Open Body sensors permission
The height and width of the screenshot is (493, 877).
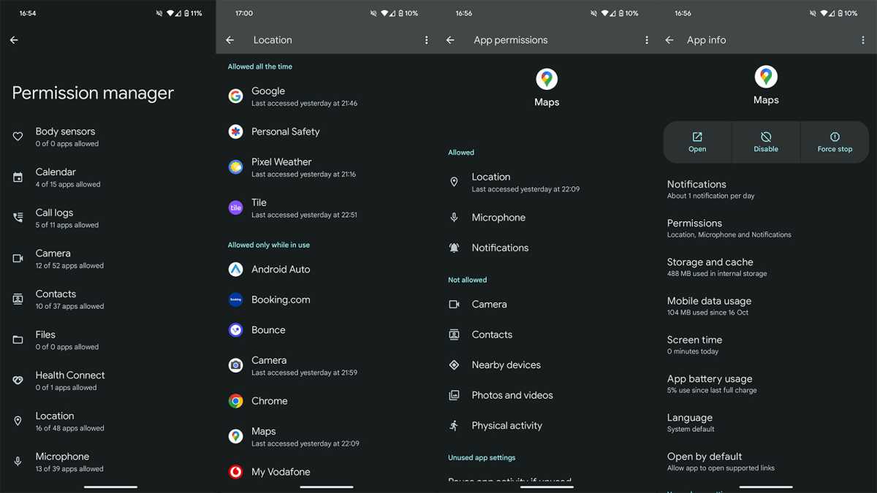[108, 137]
